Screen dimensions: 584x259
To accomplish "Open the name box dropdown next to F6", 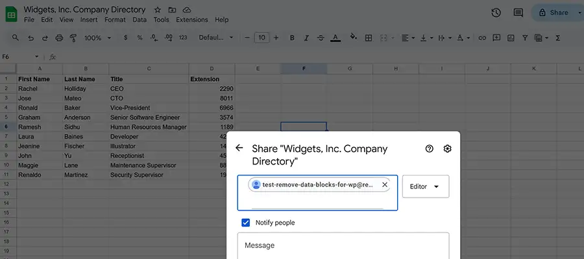I will pos(37,57).
